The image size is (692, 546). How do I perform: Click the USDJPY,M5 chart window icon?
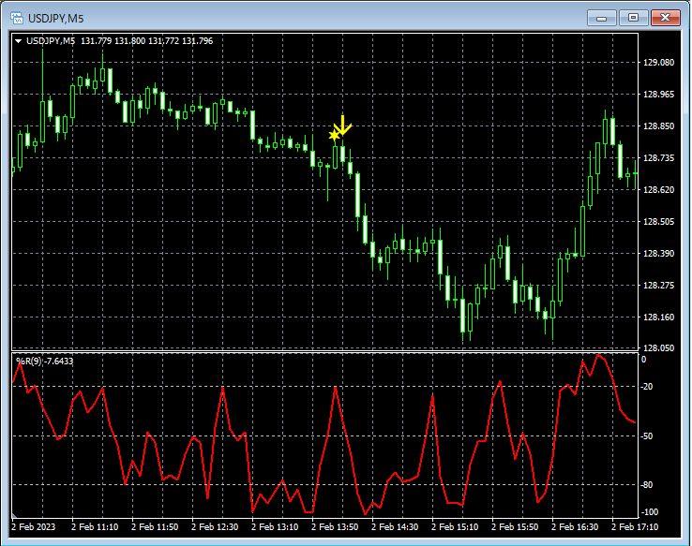tap(17, 18)
